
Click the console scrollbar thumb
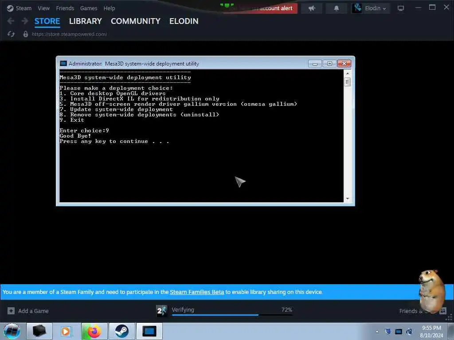click(348, 82)
